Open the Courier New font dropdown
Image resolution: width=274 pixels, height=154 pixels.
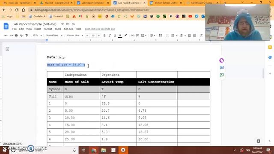(x=75, y=36)
